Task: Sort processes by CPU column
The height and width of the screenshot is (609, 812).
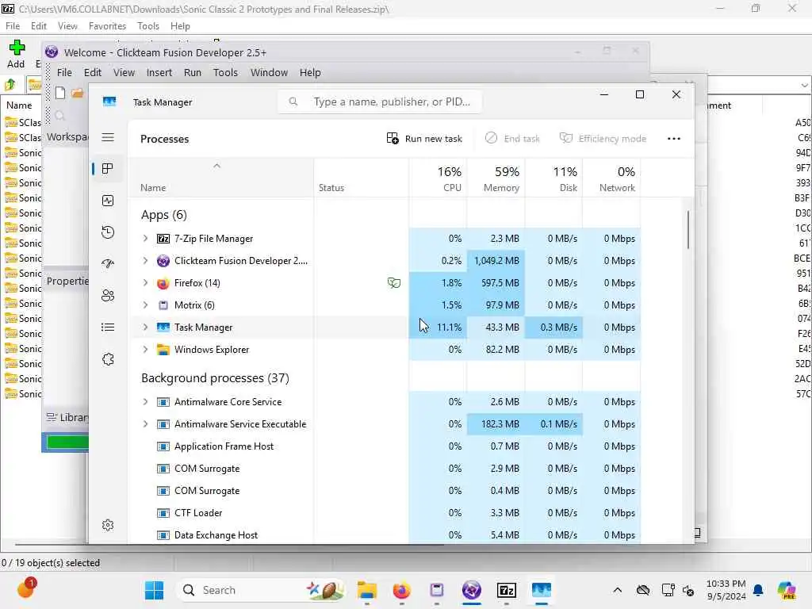Action: point(438,178)
